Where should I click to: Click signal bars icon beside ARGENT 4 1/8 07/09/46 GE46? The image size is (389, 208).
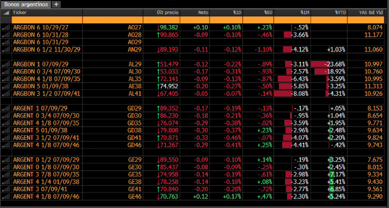(x=6, y=197)
